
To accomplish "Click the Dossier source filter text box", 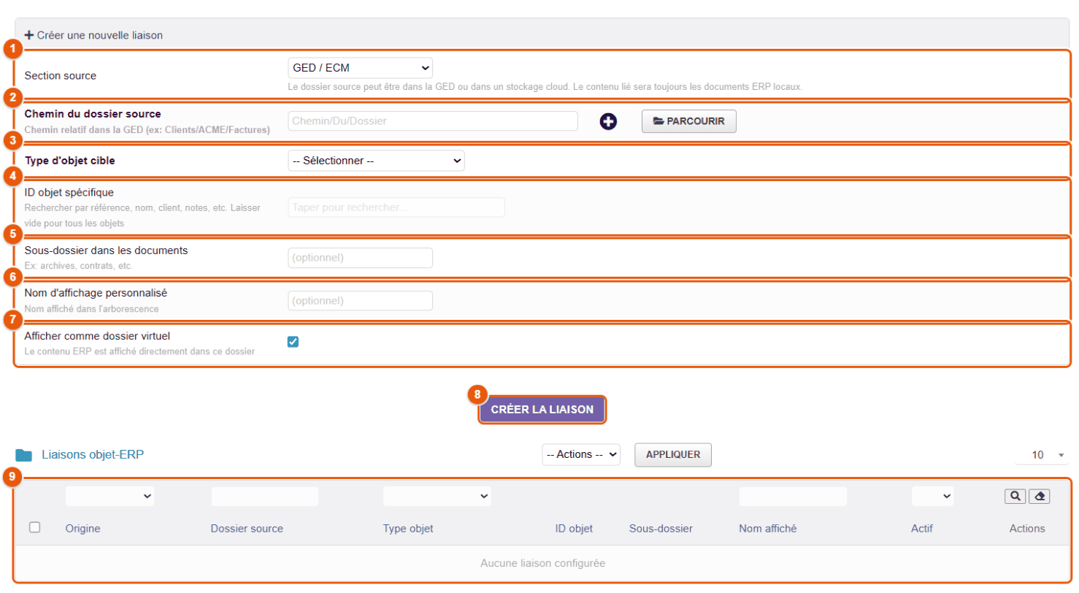I will (265, 497).
